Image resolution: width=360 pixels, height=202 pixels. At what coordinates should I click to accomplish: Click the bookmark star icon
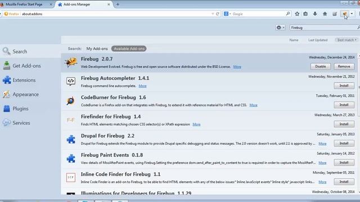point(297,14)
